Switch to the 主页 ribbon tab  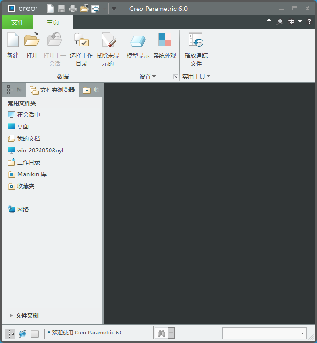click(53, 22)
